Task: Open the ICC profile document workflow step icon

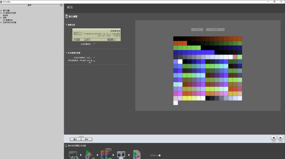Action: coord(137,155)
